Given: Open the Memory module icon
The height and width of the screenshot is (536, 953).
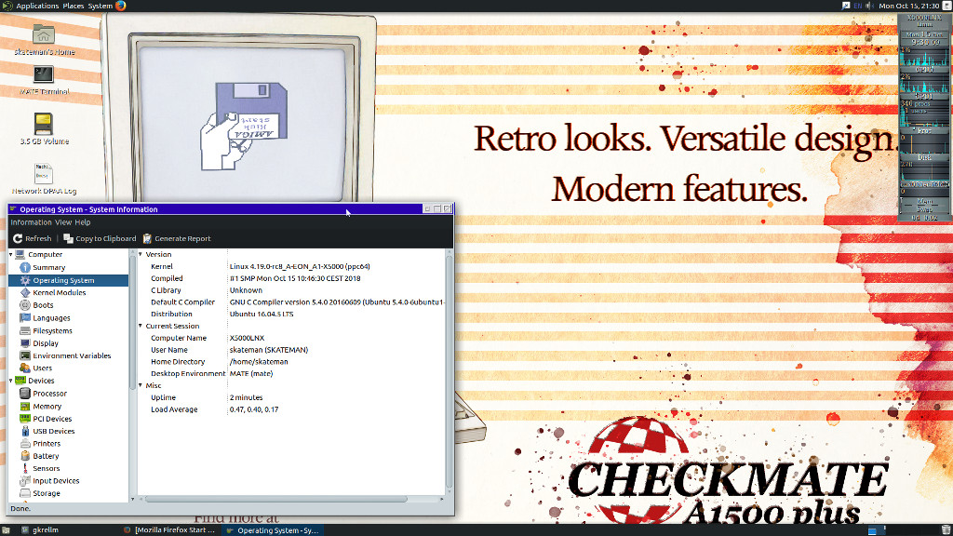Looking at the screenshot, I should pyautogui.click(x=25, y=406).
